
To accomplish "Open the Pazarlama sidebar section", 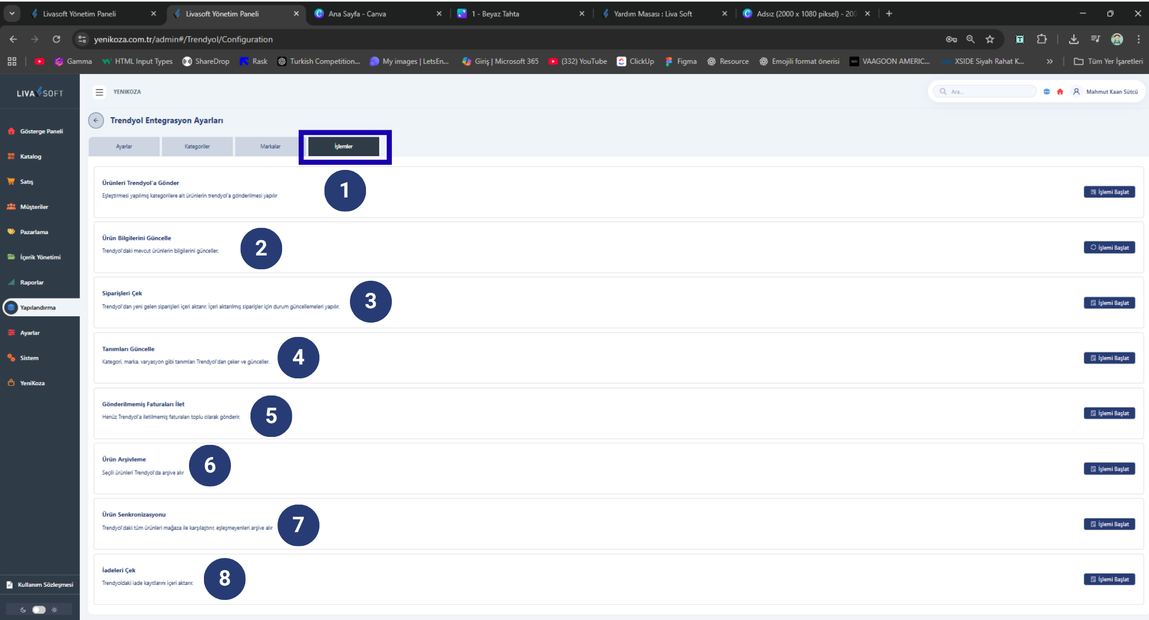I will (34, 232).
